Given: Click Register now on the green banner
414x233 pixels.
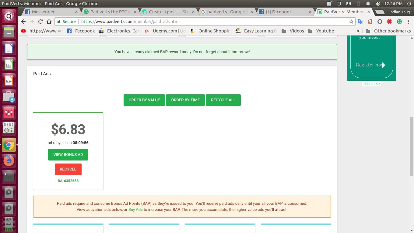Looking at the screenshot, I should pos(370,65).
